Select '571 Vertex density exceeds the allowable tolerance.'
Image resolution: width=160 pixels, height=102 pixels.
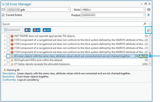[42, 64]
